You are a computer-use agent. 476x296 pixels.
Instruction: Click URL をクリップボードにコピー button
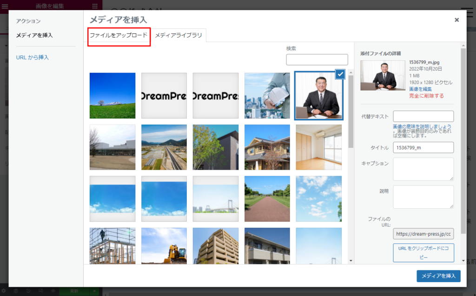(x=423, y=253)
